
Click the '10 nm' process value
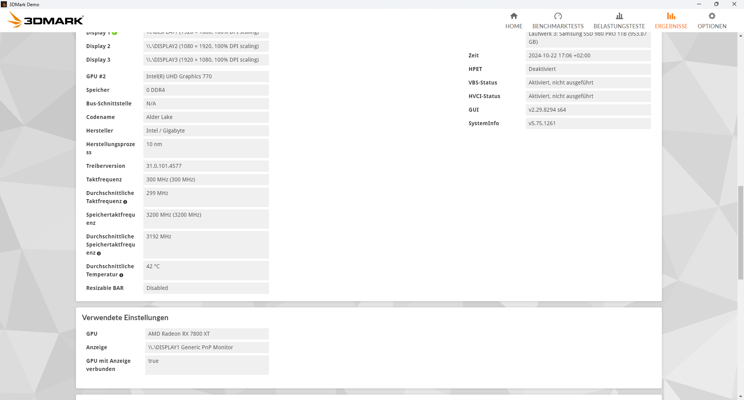tap(206, 148)
